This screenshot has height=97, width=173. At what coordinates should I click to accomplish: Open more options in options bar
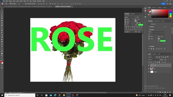(62, 4)
